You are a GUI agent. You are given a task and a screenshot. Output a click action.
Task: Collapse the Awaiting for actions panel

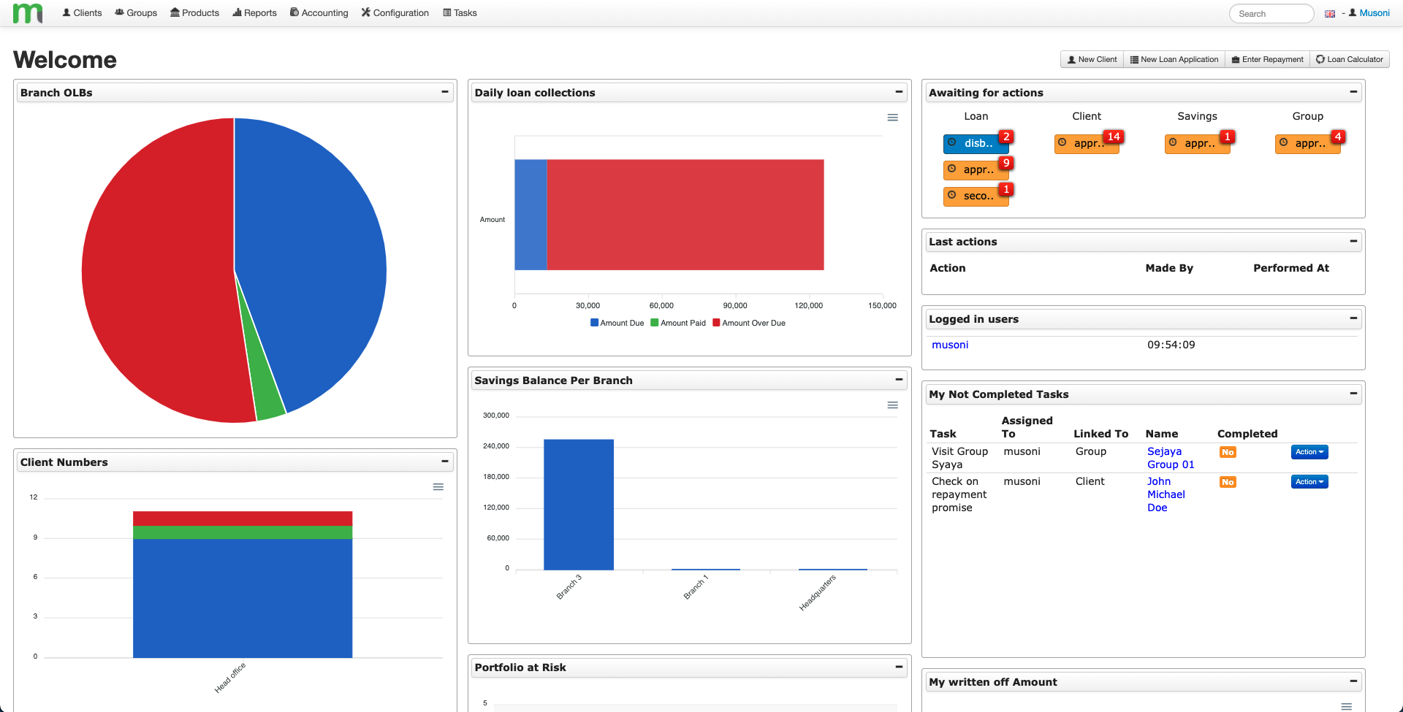tap(1353, 92)
